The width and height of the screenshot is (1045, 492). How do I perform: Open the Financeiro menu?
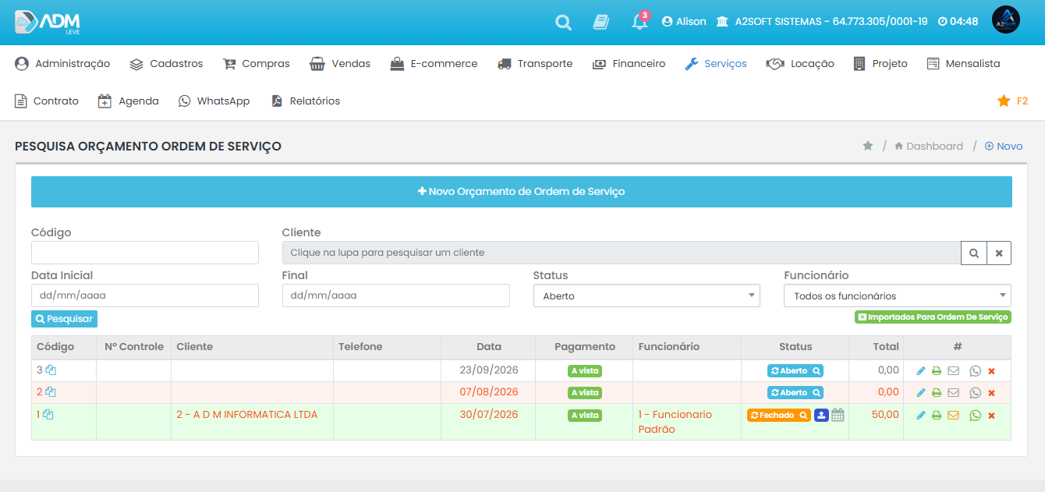click(x=629, y=64)
